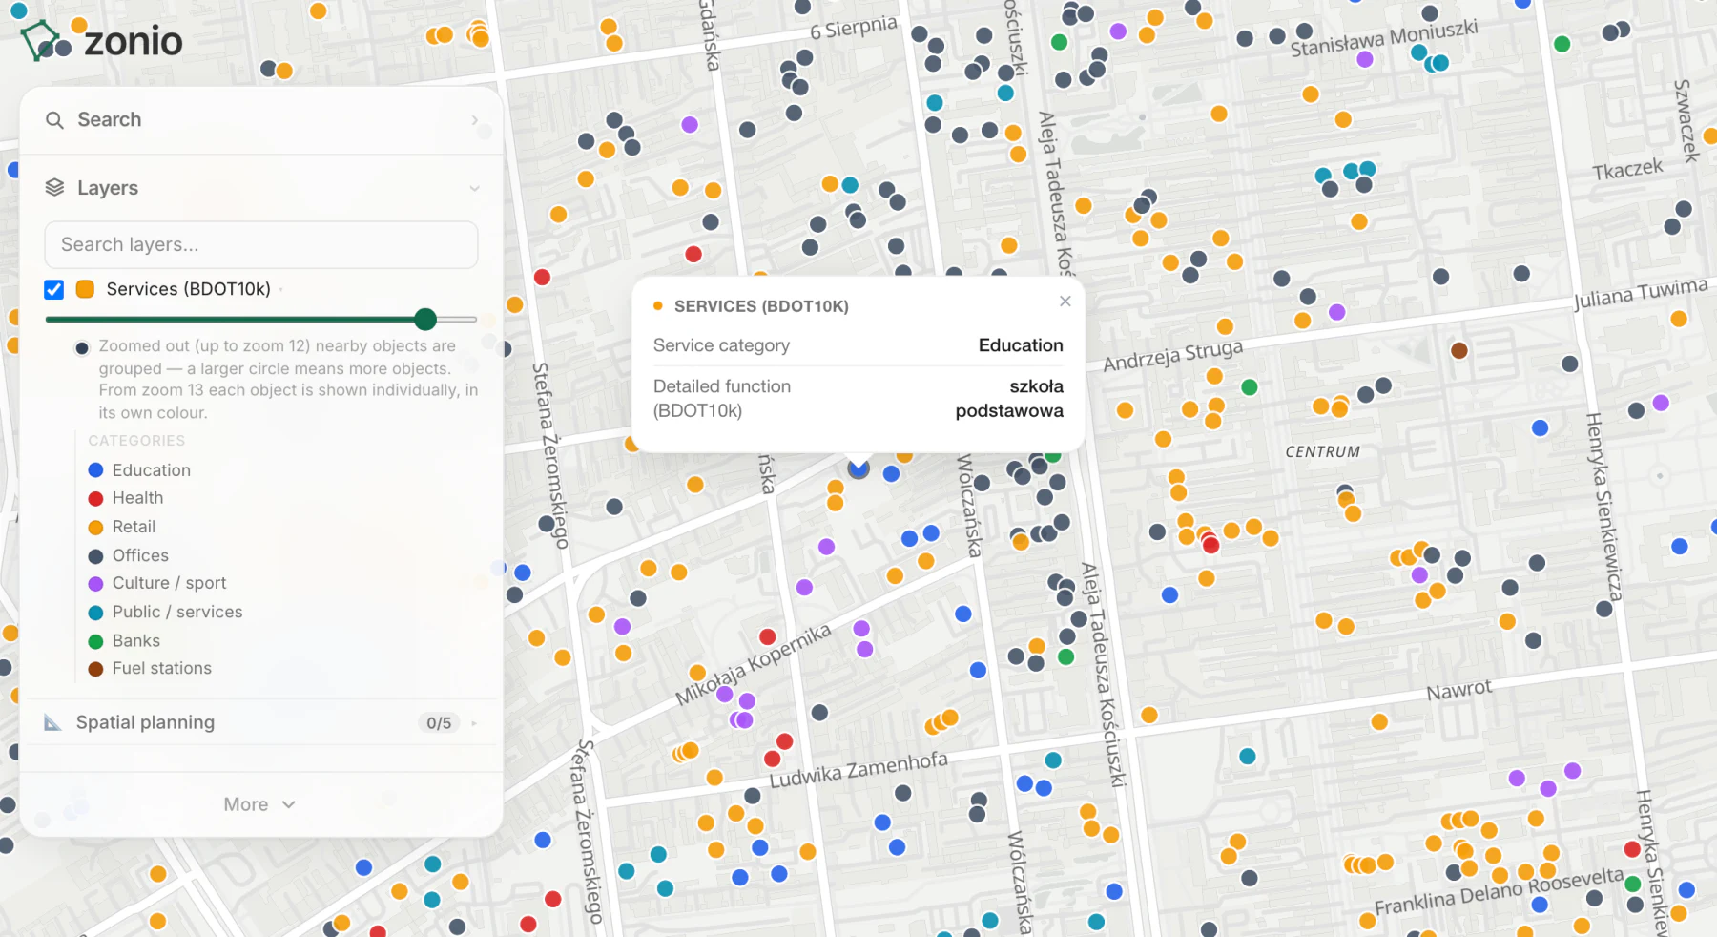
Task: Click the Banks green category dot
Action: [95, 641]
